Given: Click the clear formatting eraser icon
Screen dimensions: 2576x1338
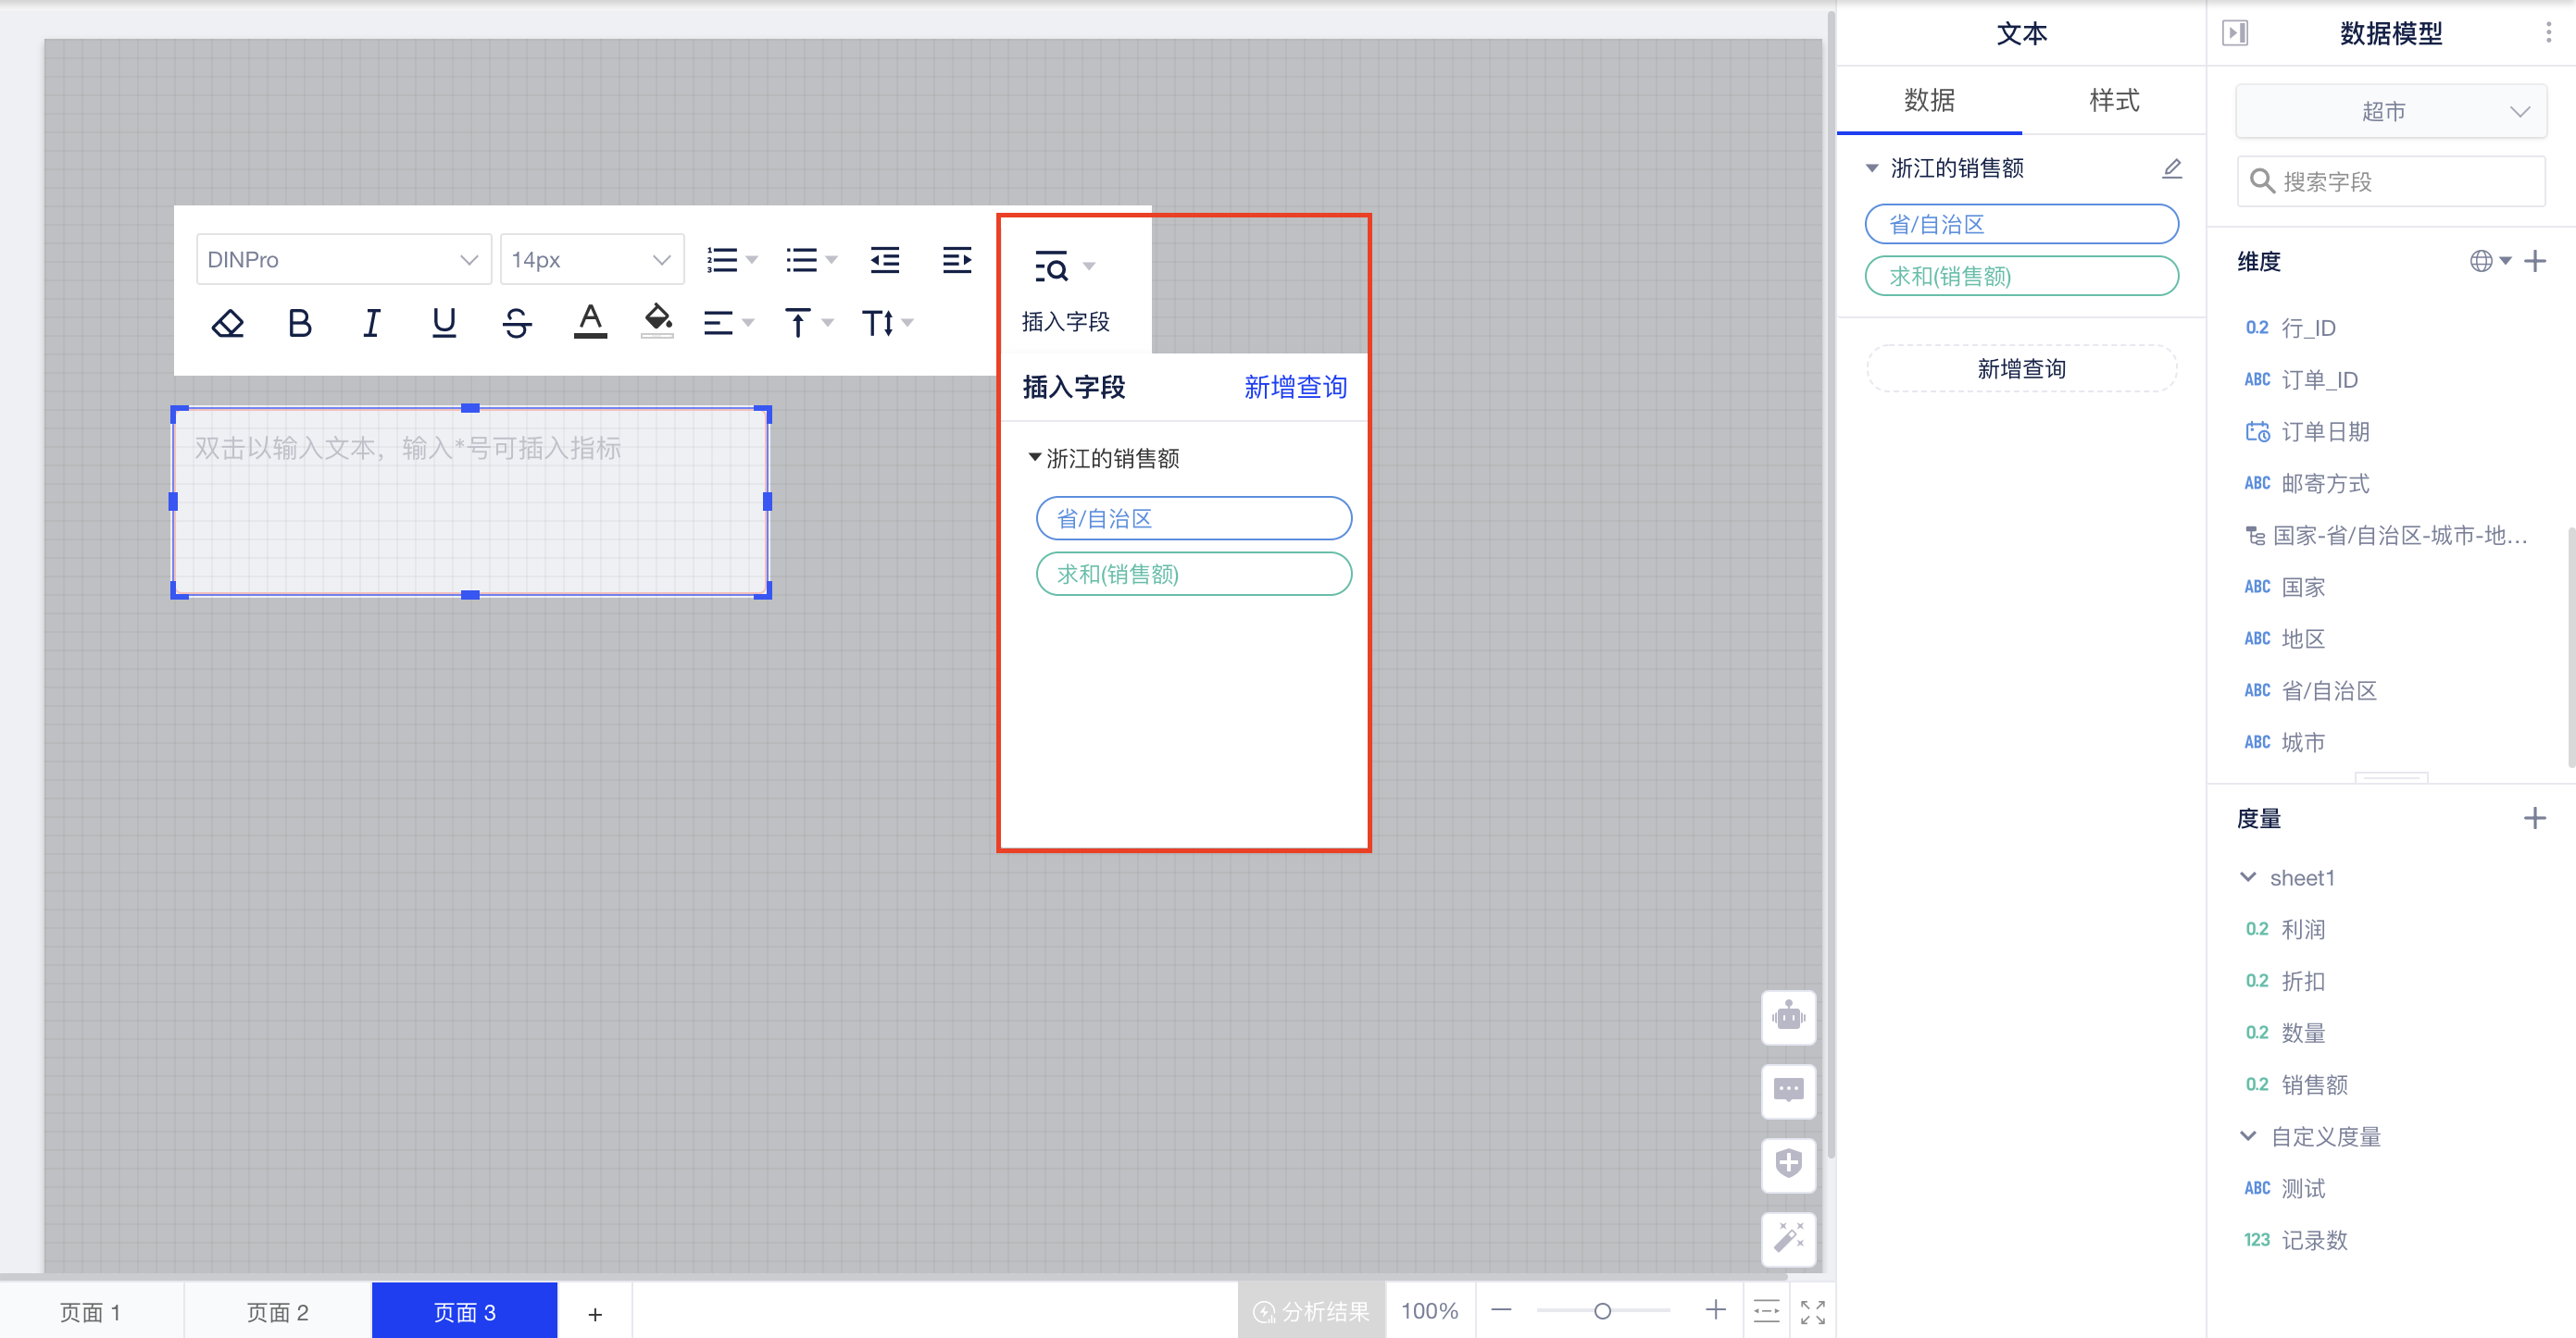Looking at the screenshot, I should pyautogui.click(x=227, y=322).
